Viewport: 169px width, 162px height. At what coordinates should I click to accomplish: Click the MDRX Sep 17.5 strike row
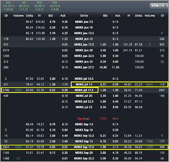click(84, 147)
